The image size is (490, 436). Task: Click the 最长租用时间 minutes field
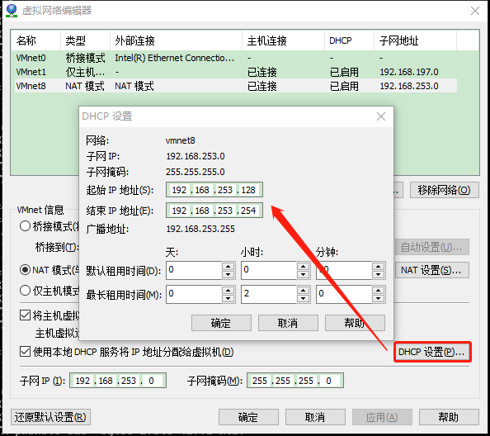(344, 294)
